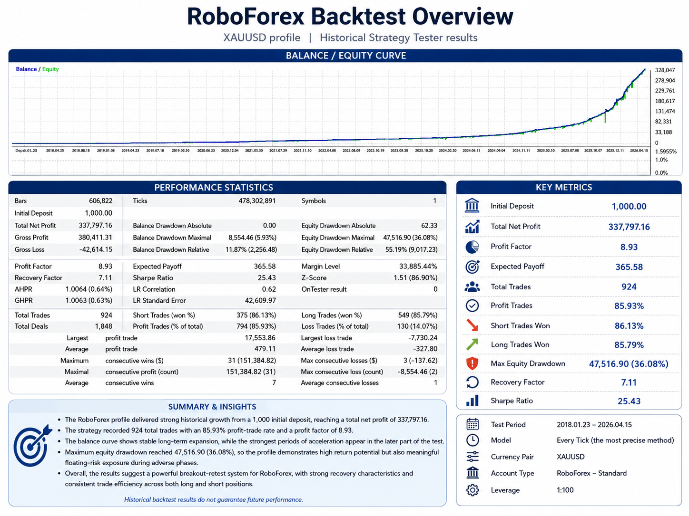The height and width of the screenshot is (516, 689).
Task: Click Account Type value RoboForex – Standard
Action: [x=591, y=473]
